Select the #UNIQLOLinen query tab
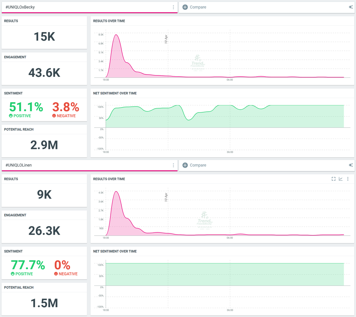 pyautogui.click(x=90, y=165)
